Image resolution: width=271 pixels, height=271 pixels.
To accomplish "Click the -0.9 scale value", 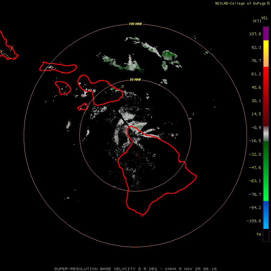I will 256,128.
